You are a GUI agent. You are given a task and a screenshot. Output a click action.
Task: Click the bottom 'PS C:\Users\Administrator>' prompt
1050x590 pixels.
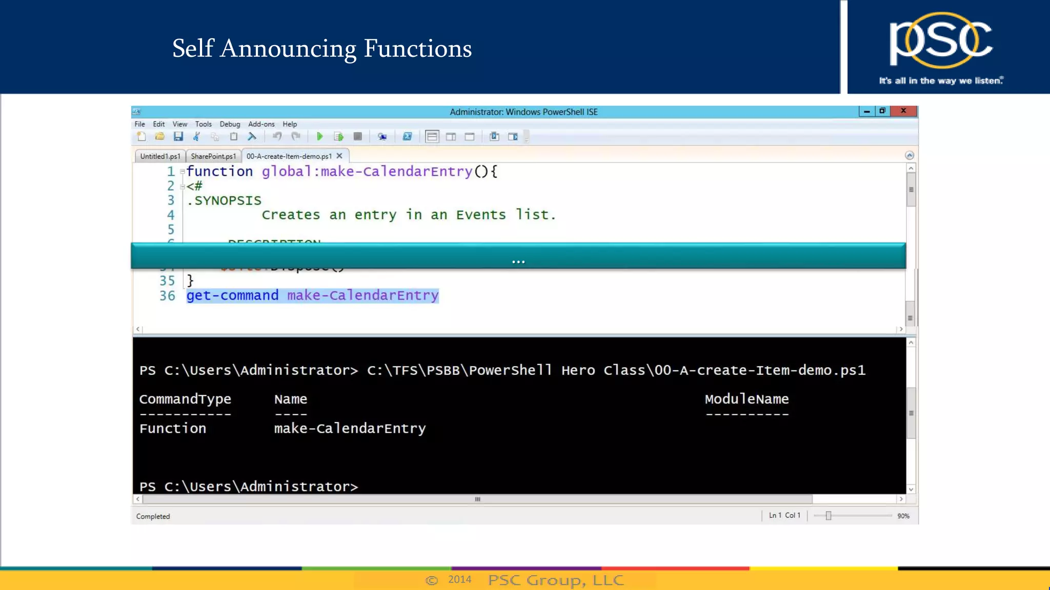(249, 487)
